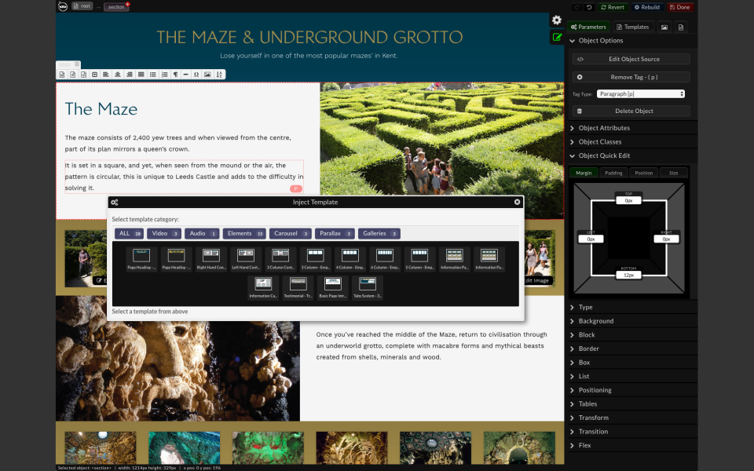
Task: Open the image tab icon in right panel
Action: pyautogui.click(x=664, y=27)
